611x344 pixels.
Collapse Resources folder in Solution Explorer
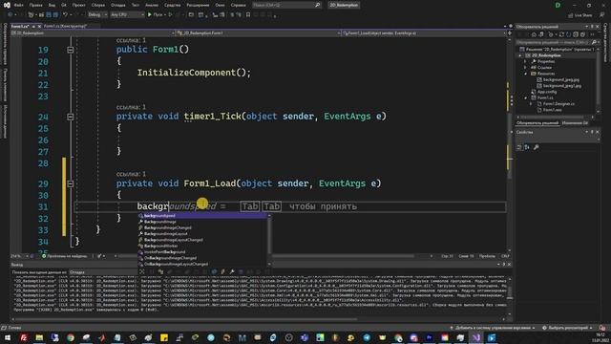[x=525, y=74]
